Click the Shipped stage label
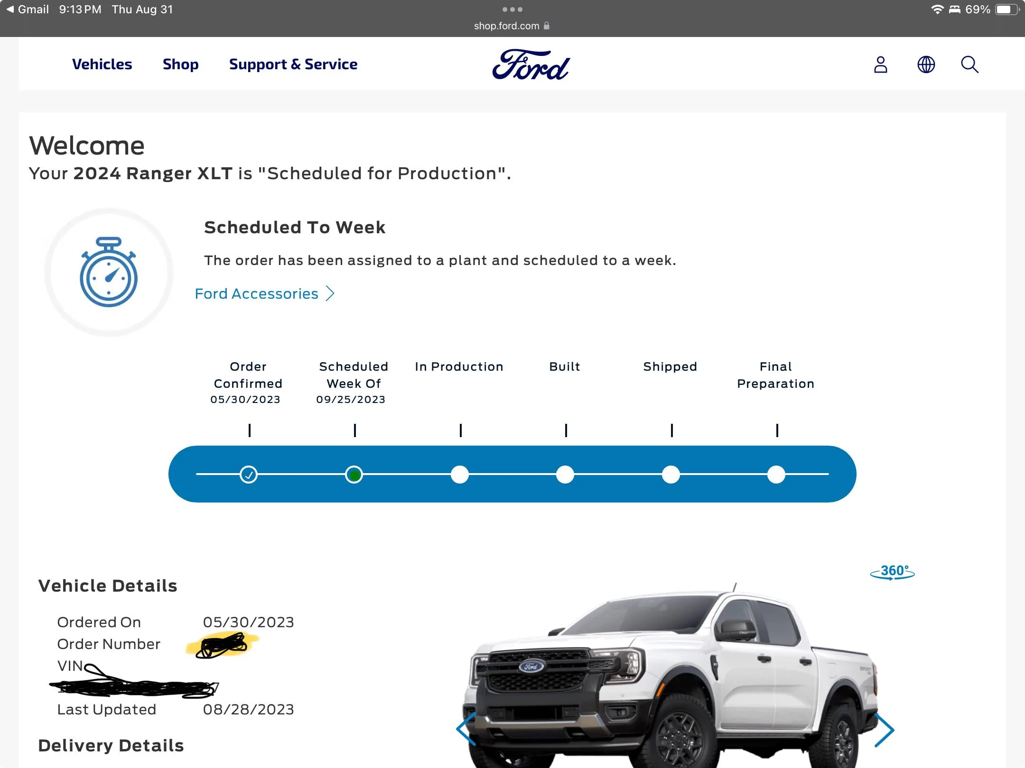The height and width of the screenshot is (768, 1025). [x=670, y=367]
